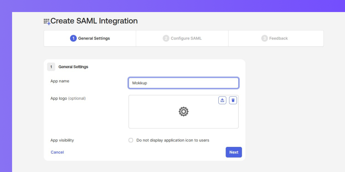Click the App name label
The height and width of the screenshot is (172, 345).
(60, 81)
